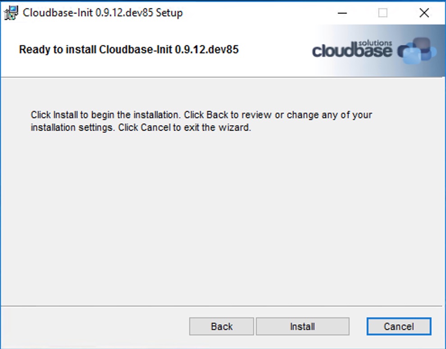Click the empty gray wizard body area
The height and width of the screenshot is (349, 446).
(223, 216)
